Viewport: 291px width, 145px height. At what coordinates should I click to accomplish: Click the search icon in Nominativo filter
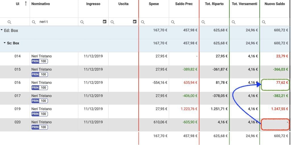(x=34, y=22)
